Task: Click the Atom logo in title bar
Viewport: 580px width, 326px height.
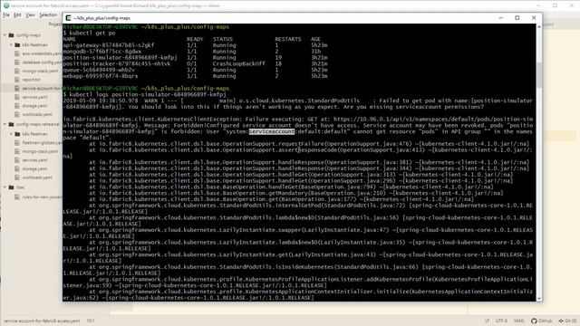Action: click(x=6, y=5)
